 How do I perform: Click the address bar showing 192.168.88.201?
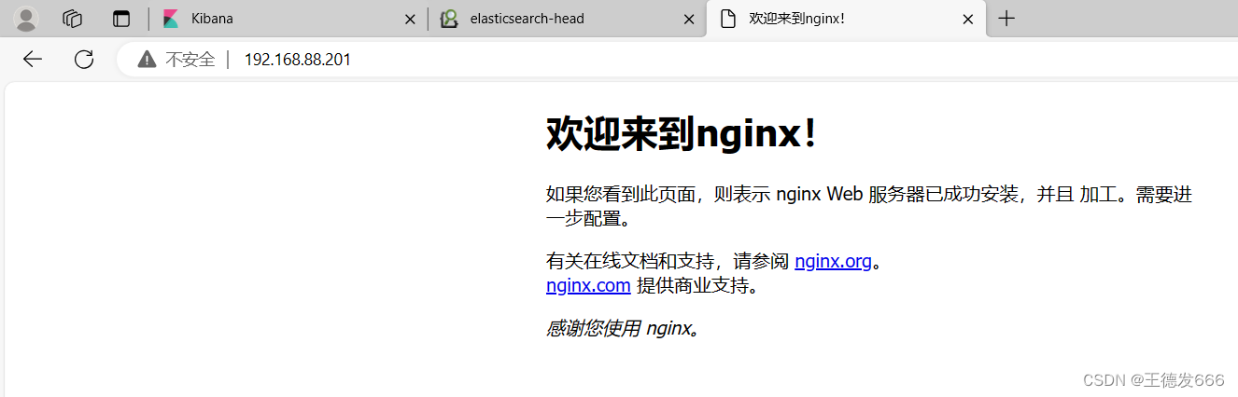coord(677,60)
